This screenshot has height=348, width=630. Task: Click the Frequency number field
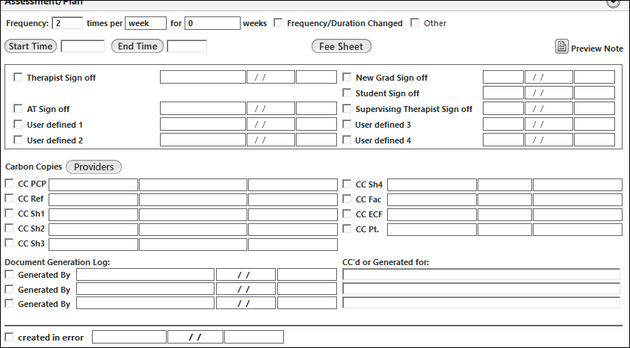[67, 23]
